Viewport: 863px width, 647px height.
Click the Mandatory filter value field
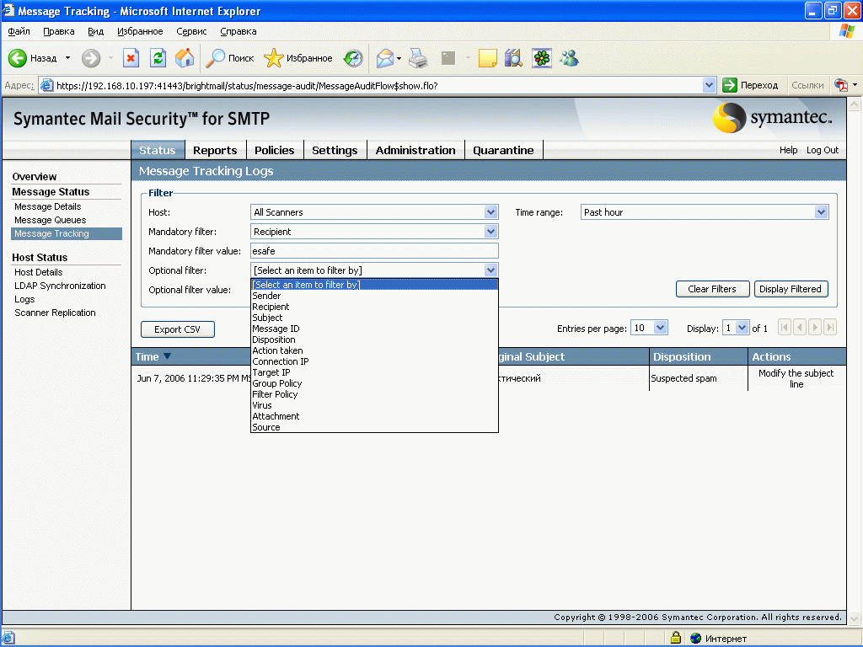pos(374,251)
